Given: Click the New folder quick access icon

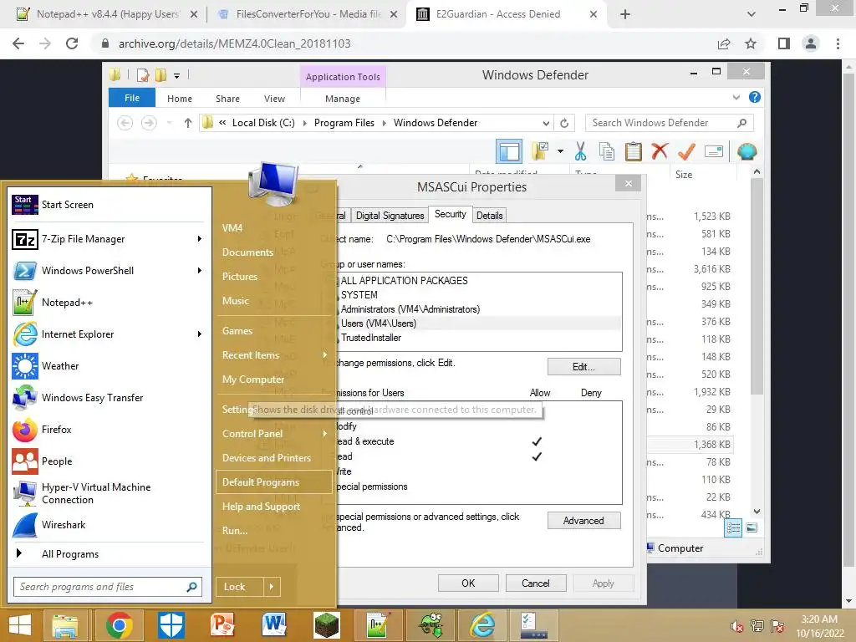Looking at the screenshot, I should tap(161, 75).
